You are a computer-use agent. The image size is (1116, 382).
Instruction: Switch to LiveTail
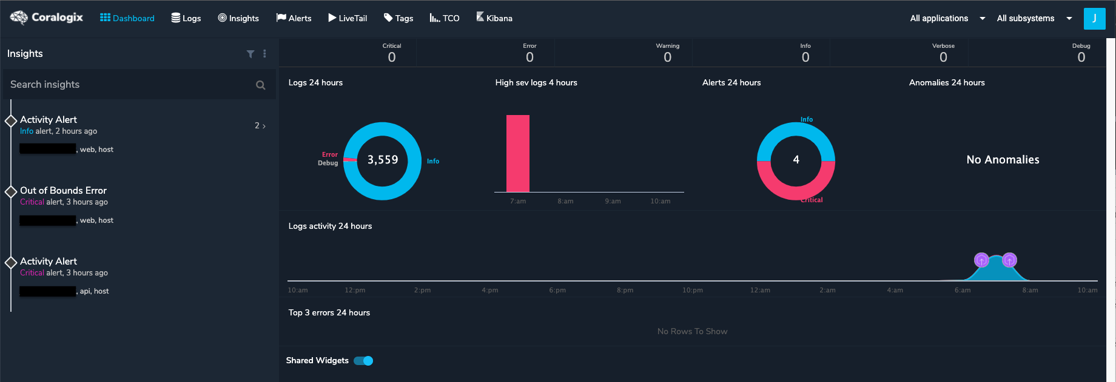coord(348,18)
